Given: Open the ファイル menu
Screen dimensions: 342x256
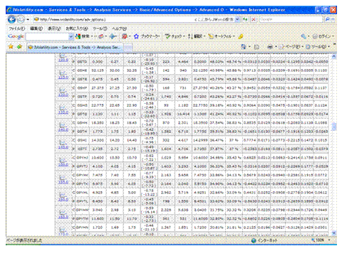Looking at the screenshot, I should pos(16,28).
